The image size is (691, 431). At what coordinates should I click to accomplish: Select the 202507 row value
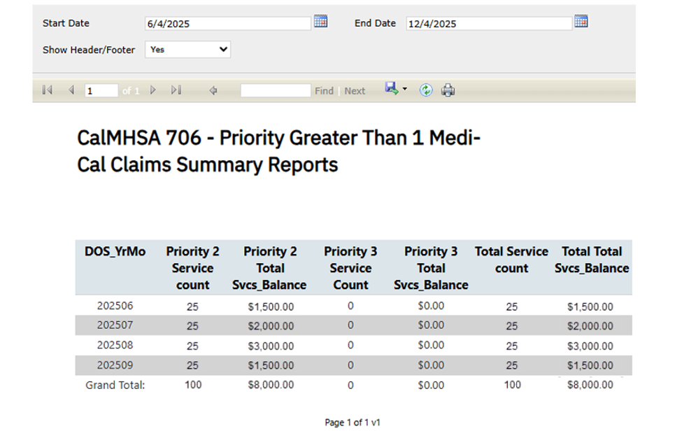click(x=115, y=325)
